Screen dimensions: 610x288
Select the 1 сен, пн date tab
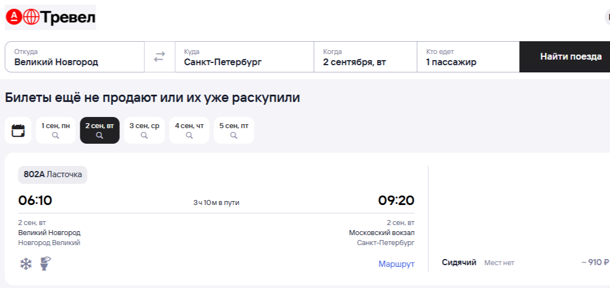pos(56,130)
